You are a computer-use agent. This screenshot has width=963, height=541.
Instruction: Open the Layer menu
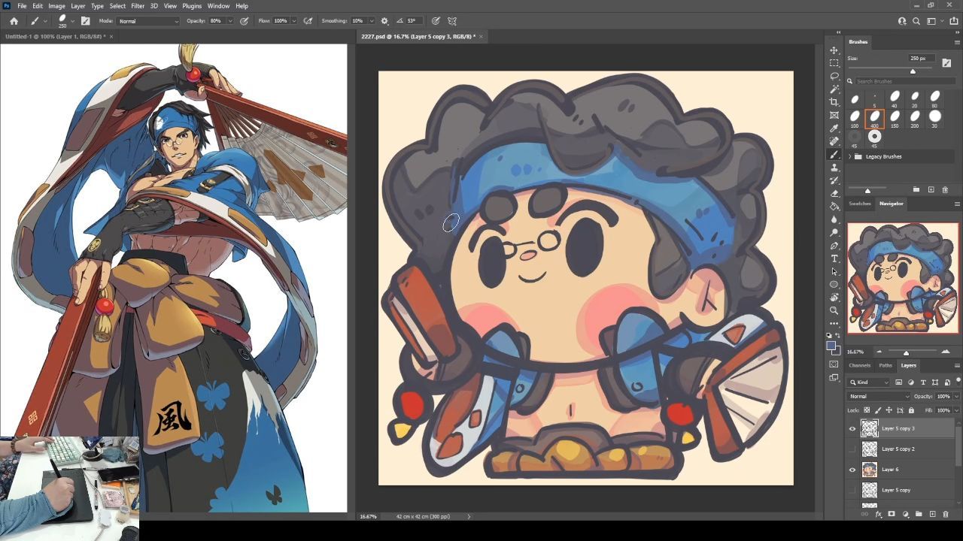click(77, 6)
